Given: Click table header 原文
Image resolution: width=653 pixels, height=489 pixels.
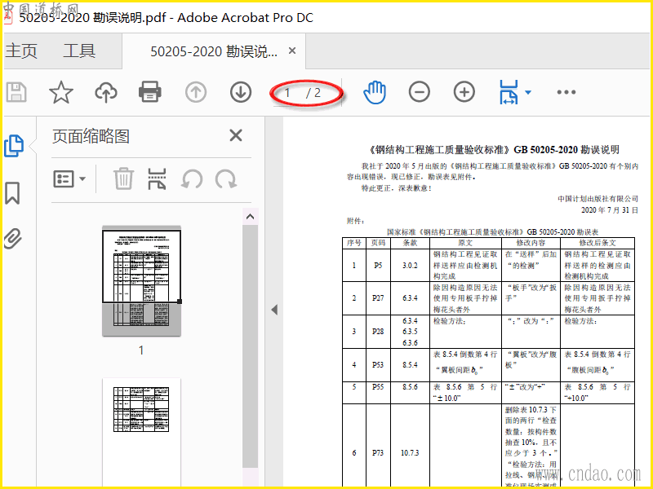Looking at the screenshot, I should [x=465, y=243].
